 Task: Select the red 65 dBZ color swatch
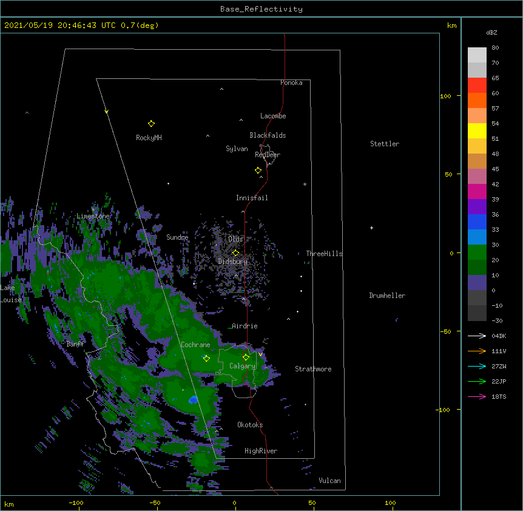point(477,85)
